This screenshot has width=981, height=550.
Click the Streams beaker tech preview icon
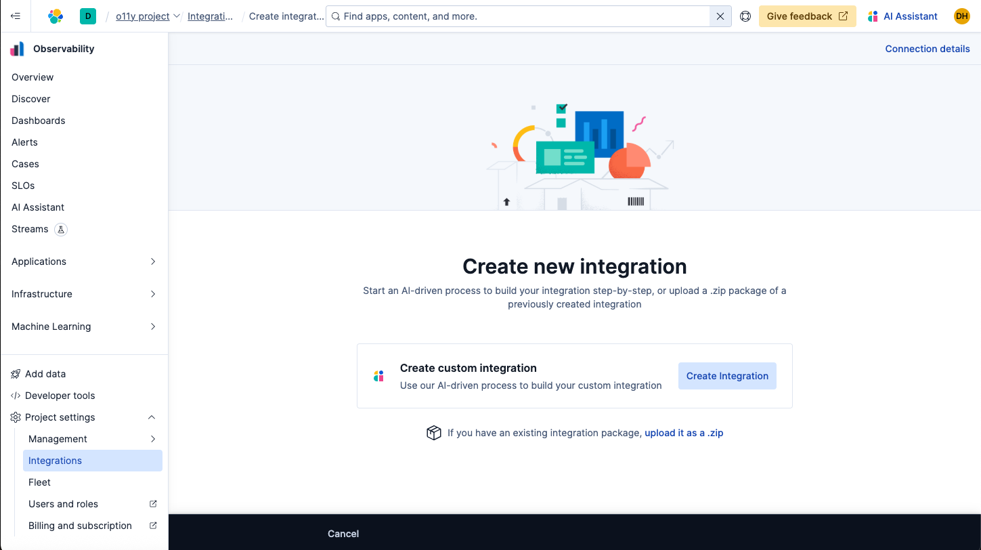(61, 230)
